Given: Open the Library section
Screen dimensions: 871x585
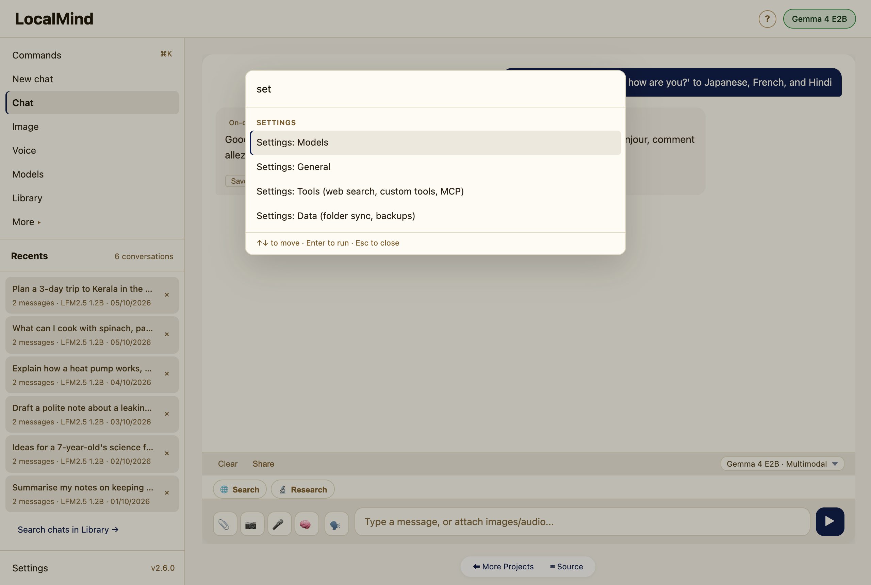Looking at the screenshot, I should coord(92,198).
